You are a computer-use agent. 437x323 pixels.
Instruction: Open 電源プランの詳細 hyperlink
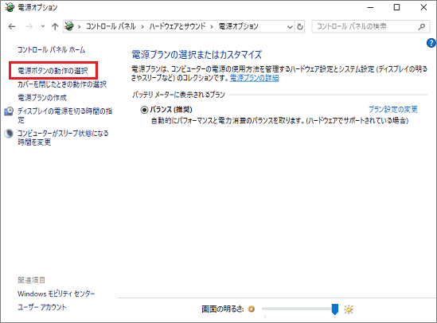pyautogui.click(x=254, y=78)
